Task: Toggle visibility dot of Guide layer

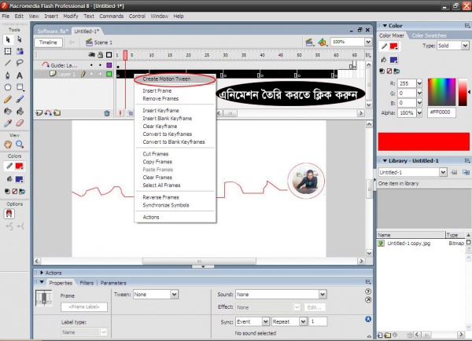Action: pos(91,65)
